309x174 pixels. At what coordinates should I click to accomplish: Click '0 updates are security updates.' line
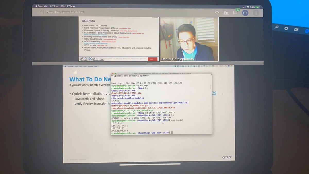pos(131,76)
